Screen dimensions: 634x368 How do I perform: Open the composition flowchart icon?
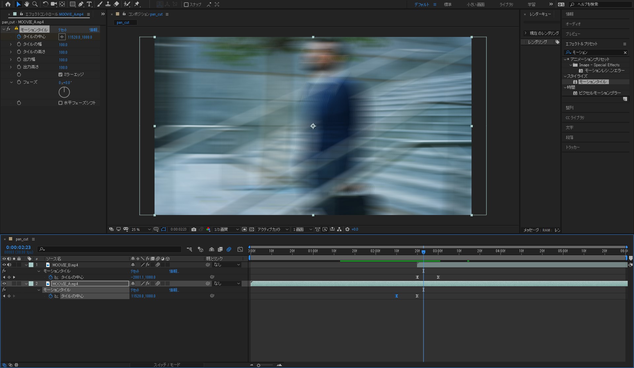coord(339,229)
